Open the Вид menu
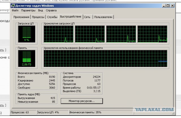181x118 pixels. (40, 10)
